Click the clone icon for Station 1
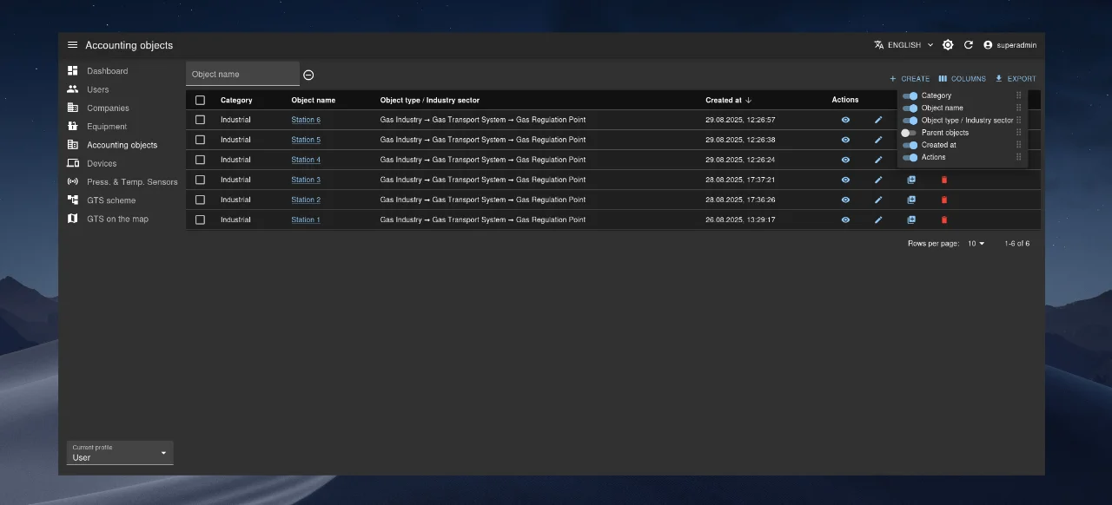The image size is (1112, 505). [911, 220]
